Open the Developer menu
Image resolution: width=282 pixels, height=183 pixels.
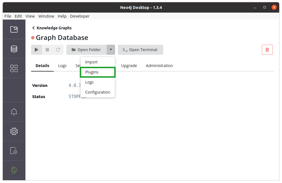(80, 16)
